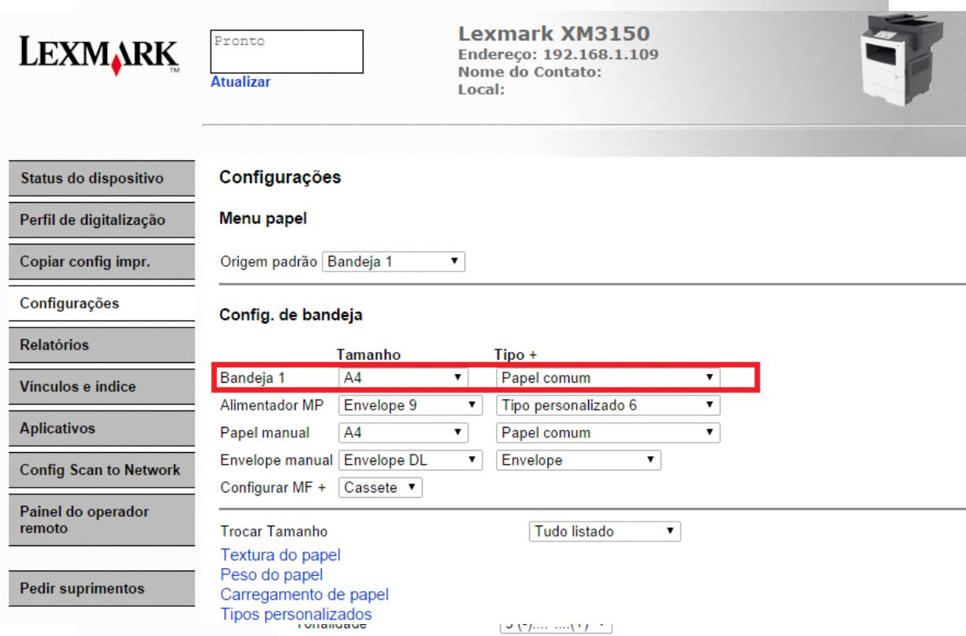
Task: Click the Endereço 192.168.1.109 text
Action: click(558, 54)
